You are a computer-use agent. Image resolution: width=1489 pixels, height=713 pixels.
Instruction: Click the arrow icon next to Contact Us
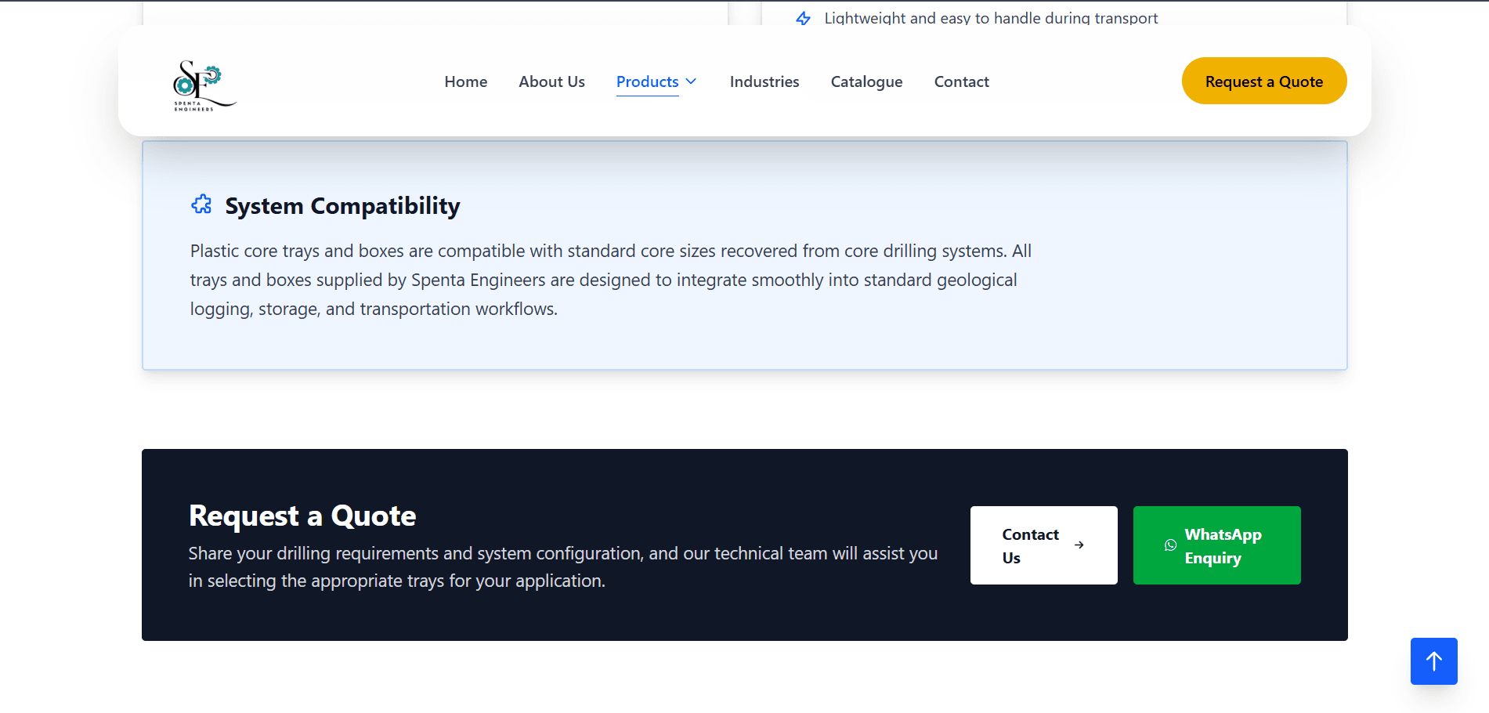pos(1079,545)
